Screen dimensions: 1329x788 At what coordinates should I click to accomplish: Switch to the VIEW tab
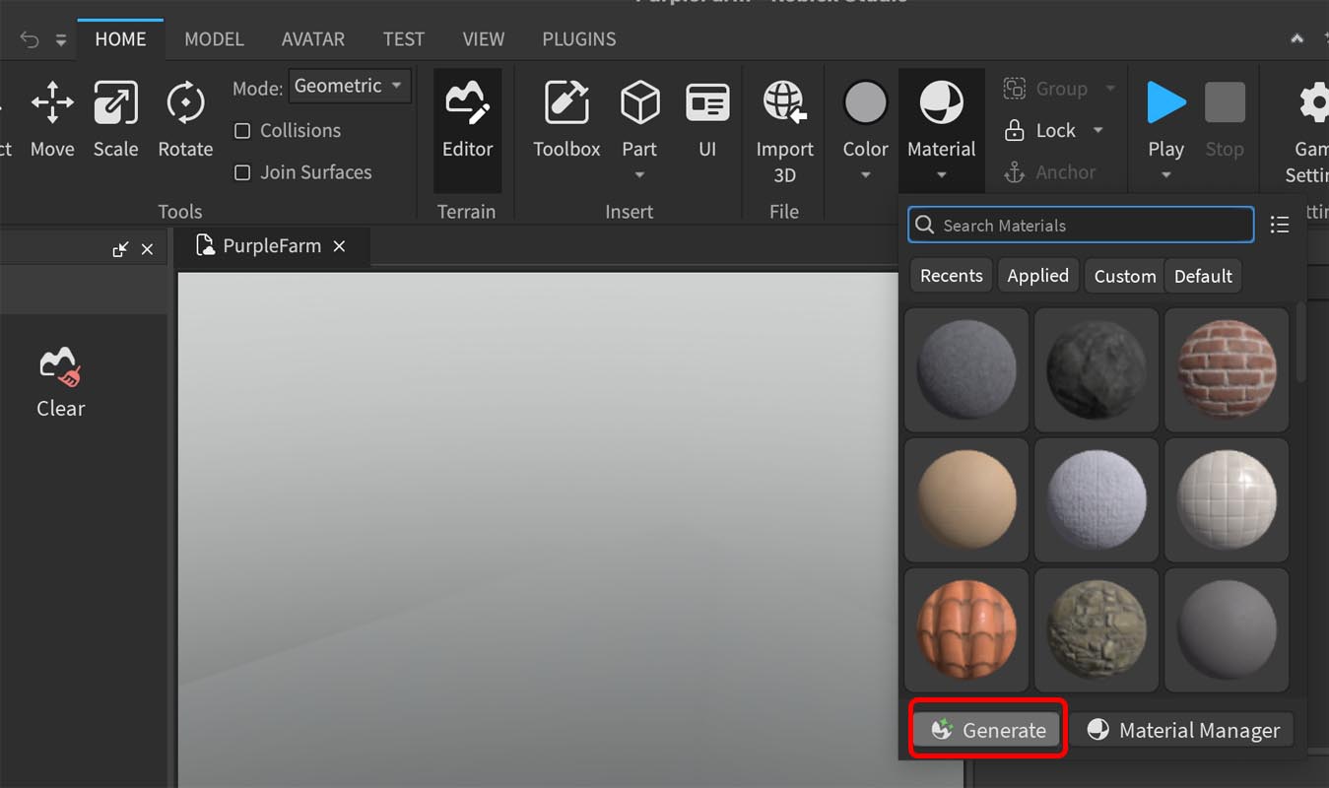point(484,39)
